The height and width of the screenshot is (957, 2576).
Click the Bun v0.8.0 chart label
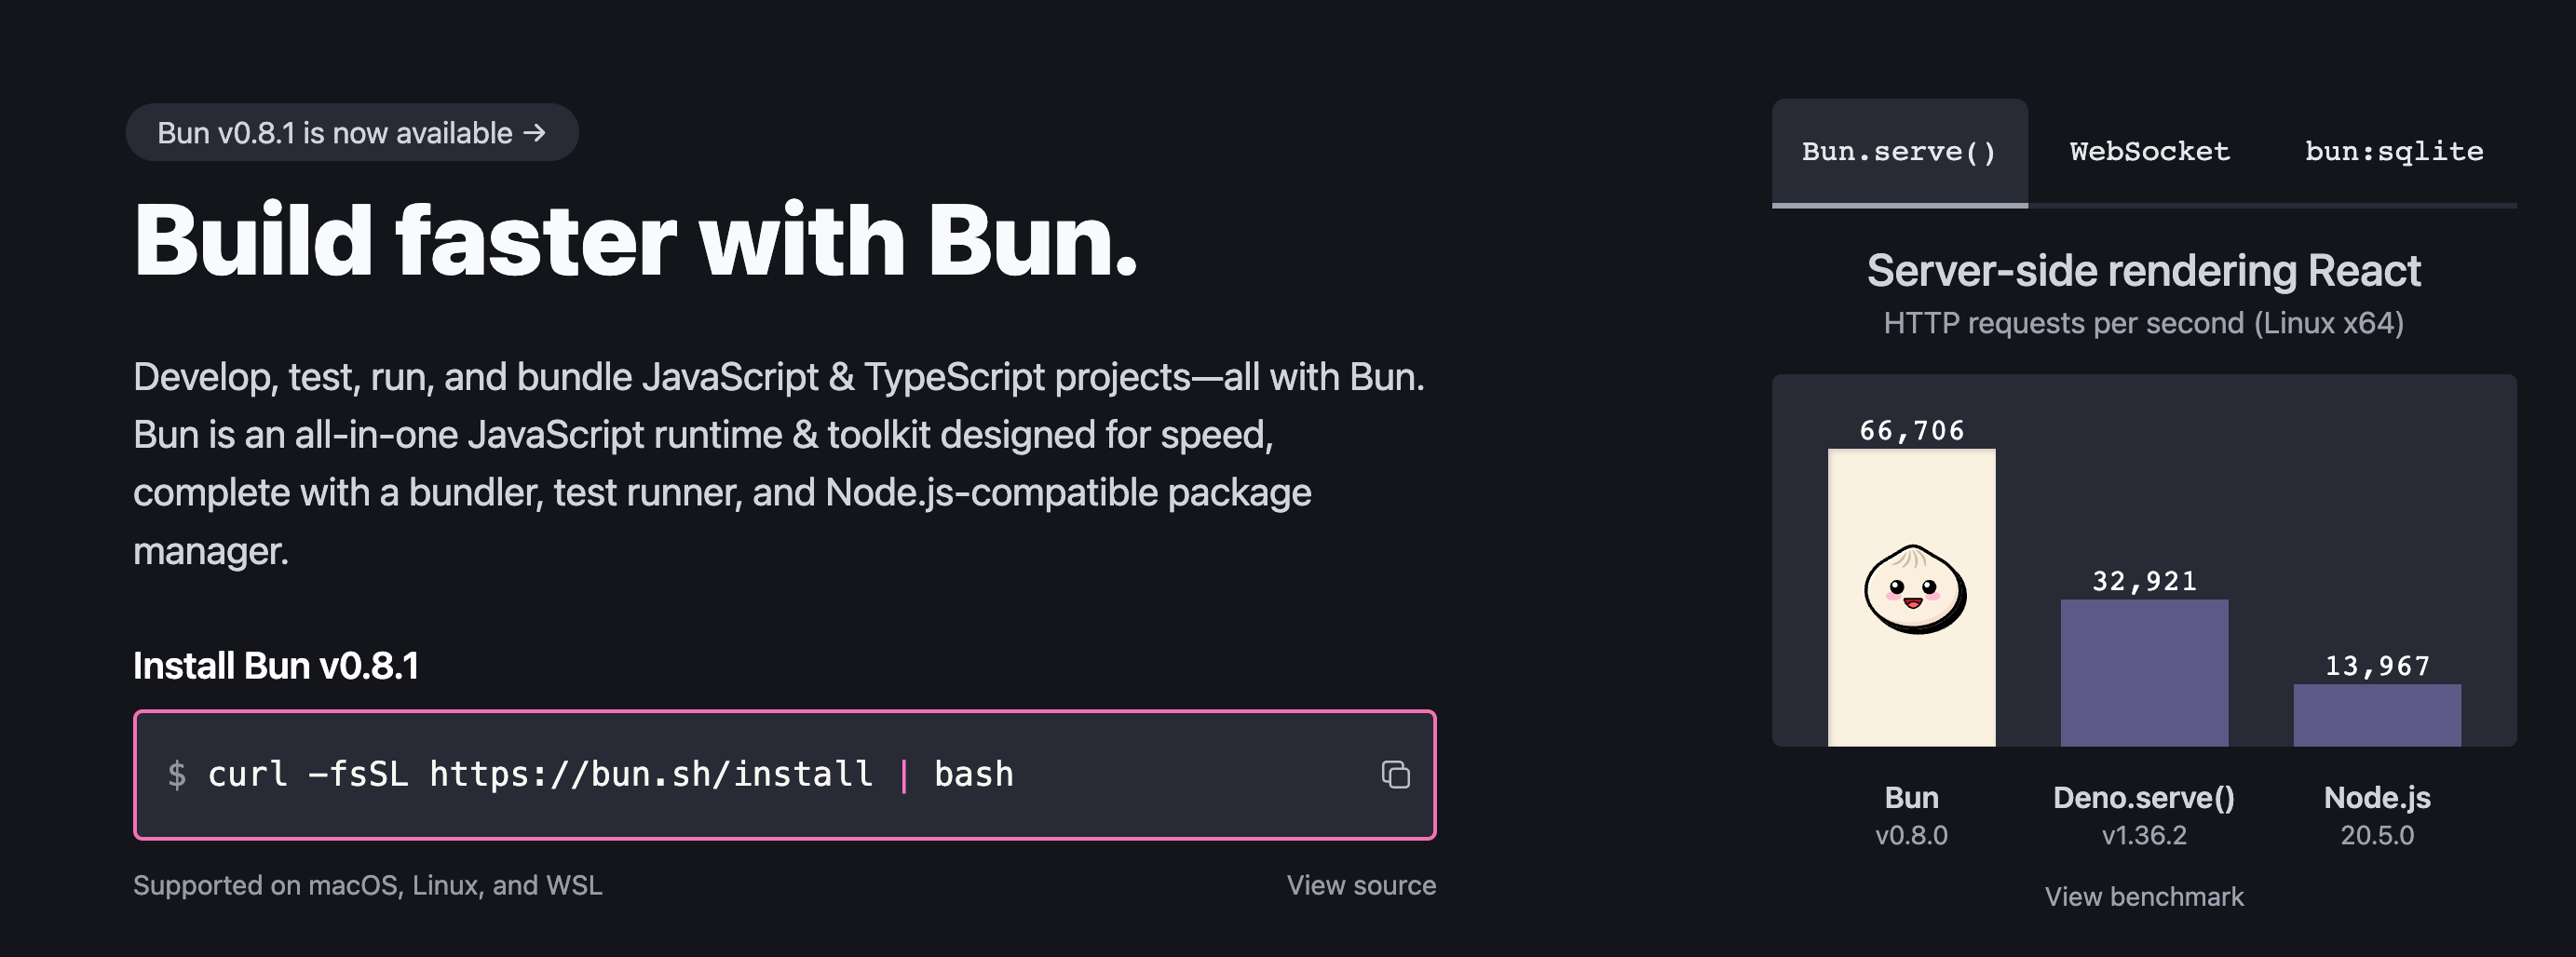click(x=1911, y=816)
